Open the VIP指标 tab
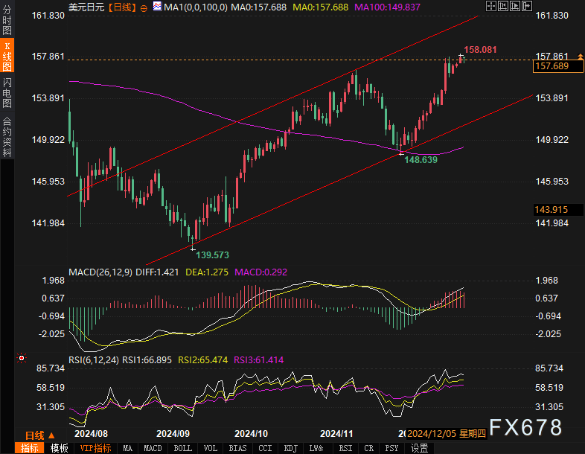The image size is (585, 454). pyautogui.click(x=95, y=448)
